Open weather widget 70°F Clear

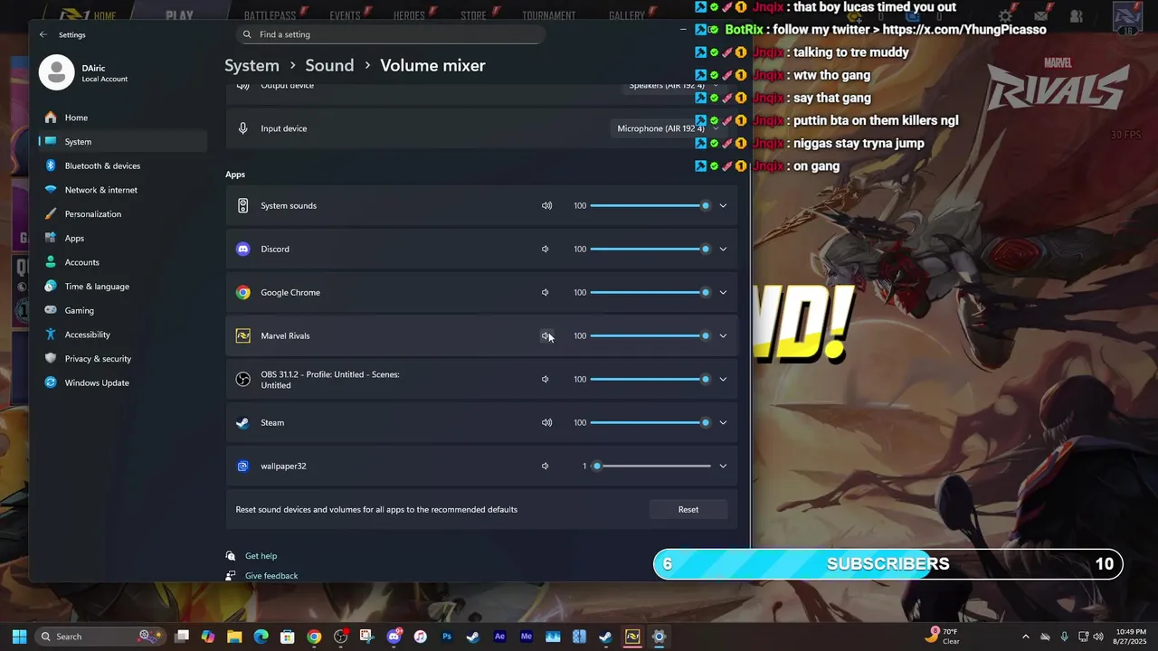point(943,637)
